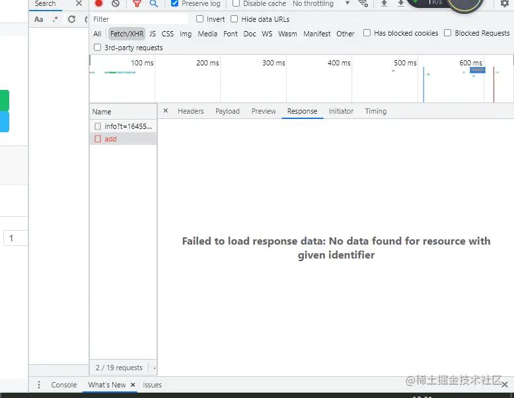Check Blocked Requests option
514x398 pixels.
pyautogui.click(x=447, y=33)
